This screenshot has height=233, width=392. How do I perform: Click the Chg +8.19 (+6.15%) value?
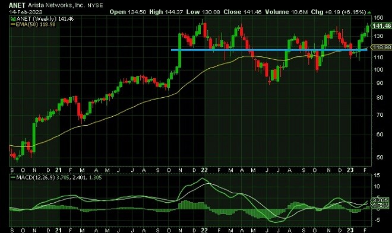(x=339, y=12)
